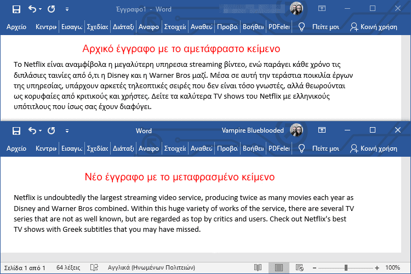Open Αναφορές tab in bottom Word window

coord(149,149)
